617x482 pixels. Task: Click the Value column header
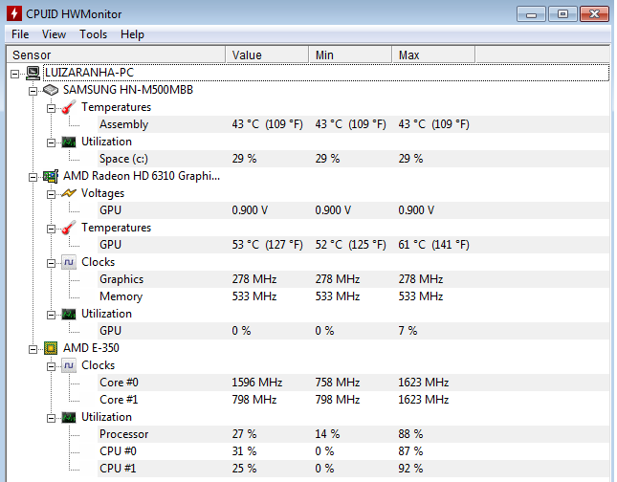pos(267,55)
